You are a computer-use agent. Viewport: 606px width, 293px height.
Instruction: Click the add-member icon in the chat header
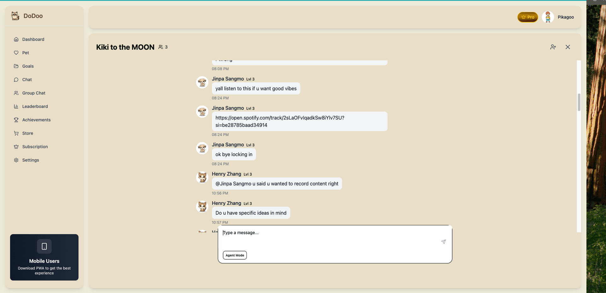pos(553,47)
